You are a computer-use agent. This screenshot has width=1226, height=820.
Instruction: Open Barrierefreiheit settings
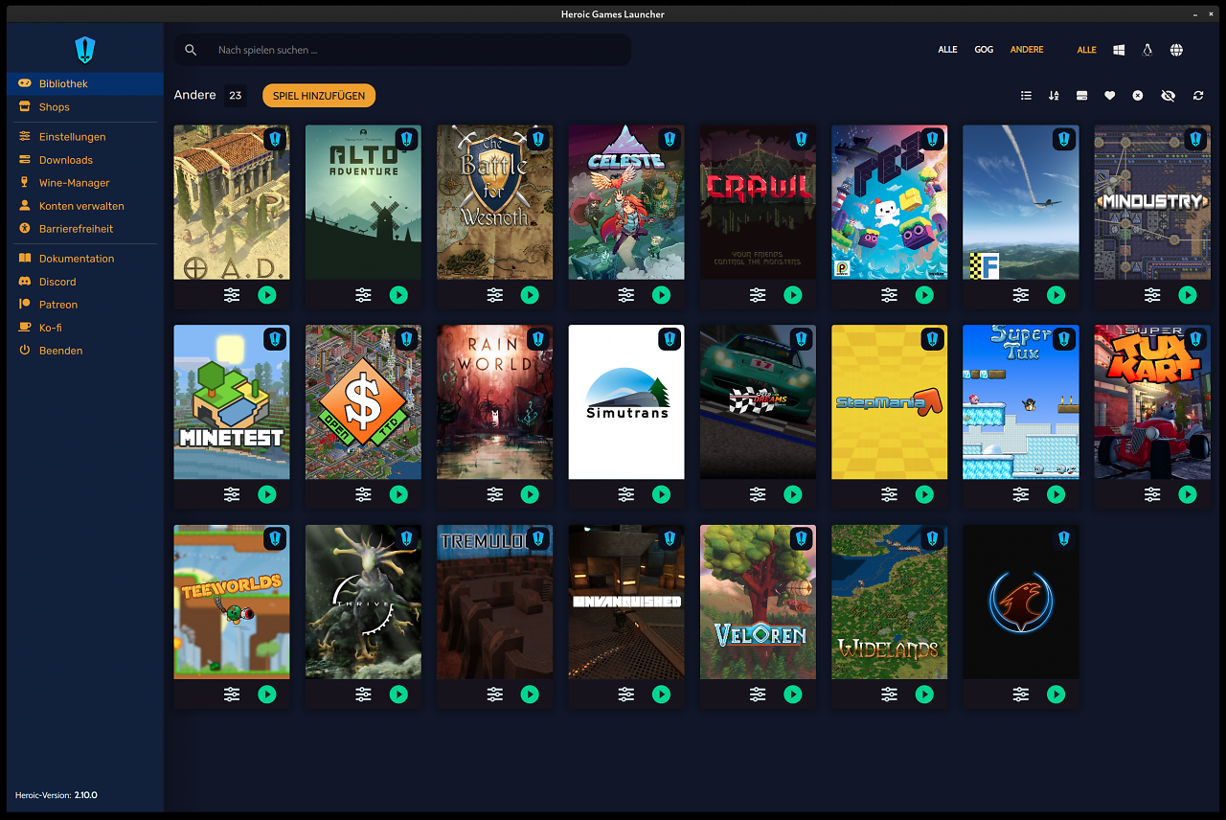(x=85, y=229)
